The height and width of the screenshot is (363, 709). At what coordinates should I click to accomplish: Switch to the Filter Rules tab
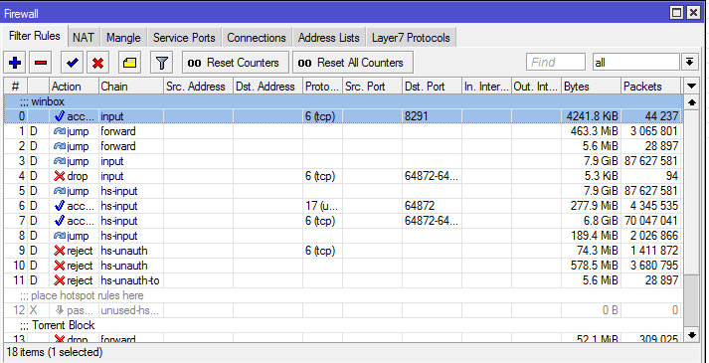35,36
